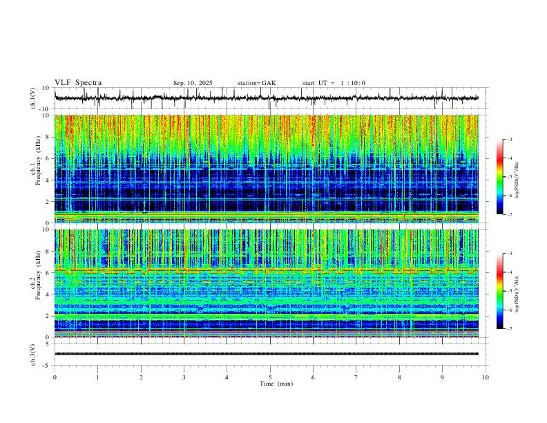This screenshot has height=423, width=547.
Task: Click time axis tick label "9"
Action: (442, 377)
